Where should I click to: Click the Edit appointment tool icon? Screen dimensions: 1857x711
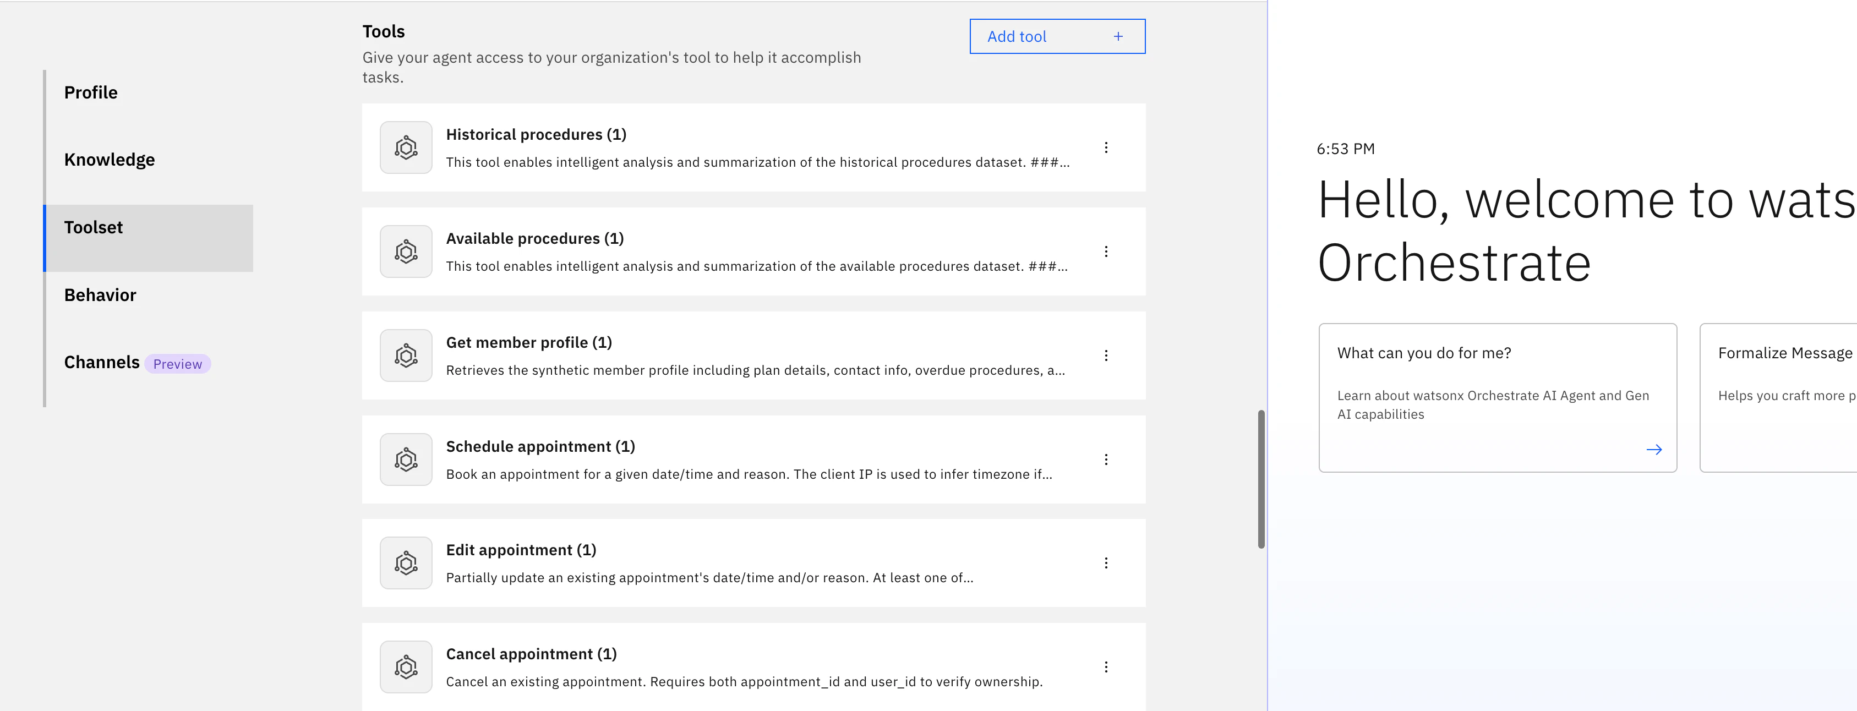pyautogui.click(x=406, y=563)
